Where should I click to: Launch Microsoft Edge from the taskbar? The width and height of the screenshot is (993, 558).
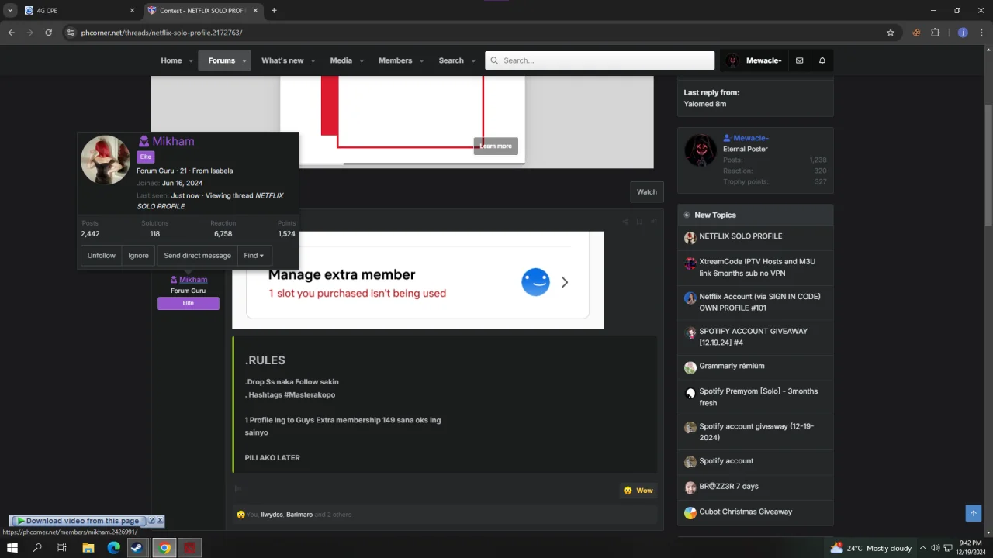[x=114, y=548]
